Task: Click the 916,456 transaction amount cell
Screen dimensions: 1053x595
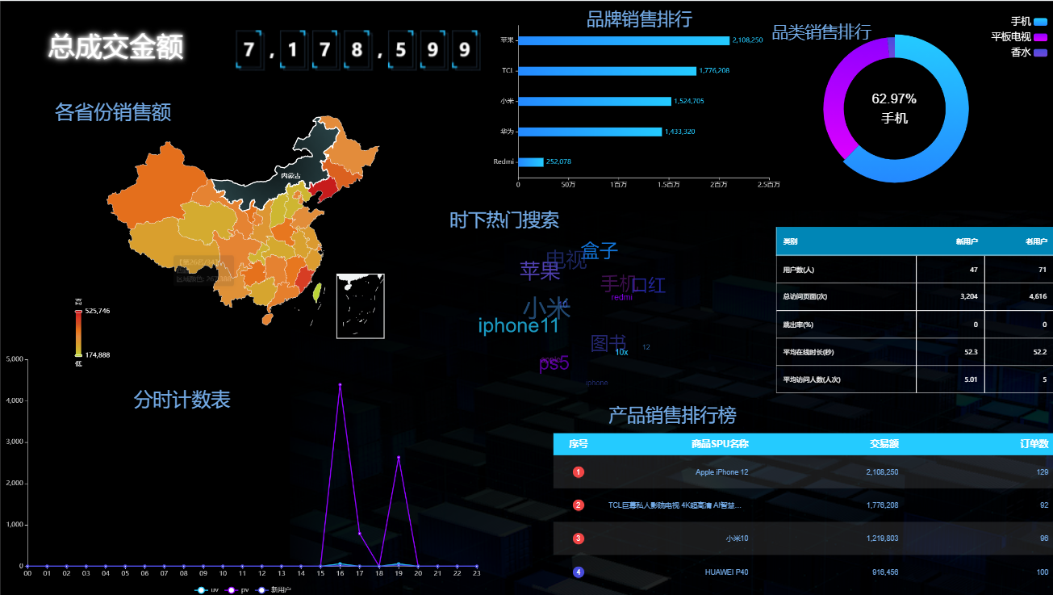Action: click(x=885, y=572)
